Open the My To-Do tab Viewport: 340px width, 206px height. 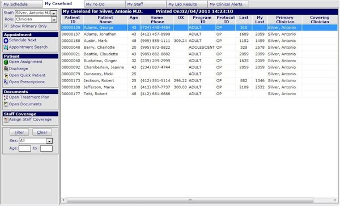(x=104, y=4)
